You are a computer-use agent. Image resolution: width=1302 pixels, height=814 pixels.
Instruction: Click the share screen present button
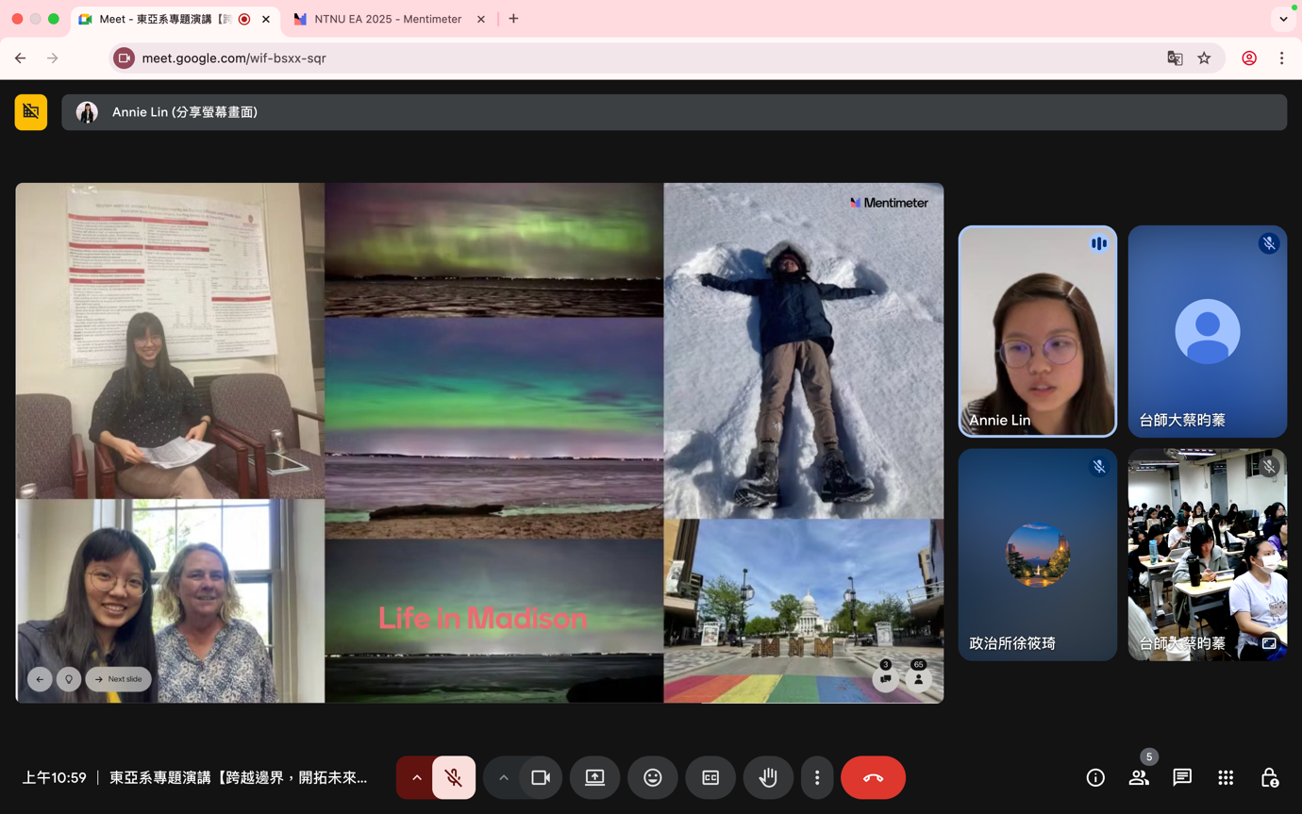(x=594, y=778)
